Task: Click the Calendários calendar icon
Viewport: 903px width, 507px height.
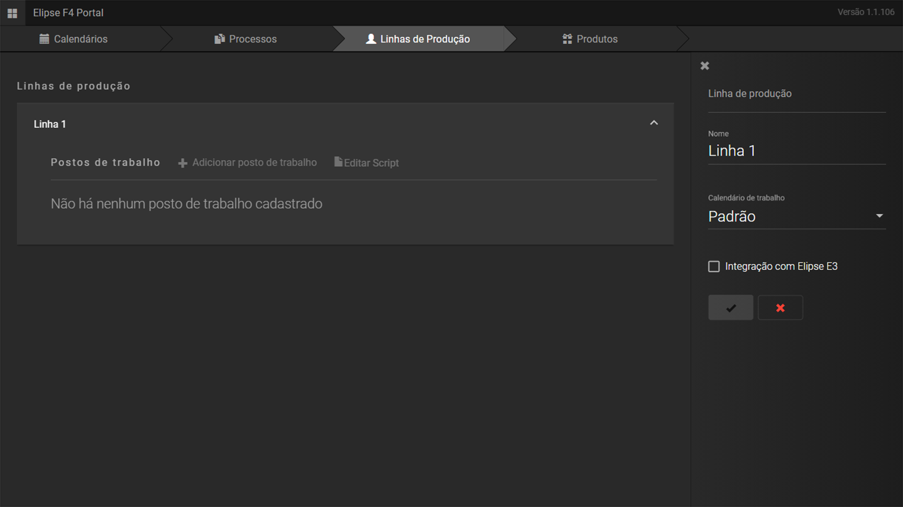Action: tap(44, 39)
